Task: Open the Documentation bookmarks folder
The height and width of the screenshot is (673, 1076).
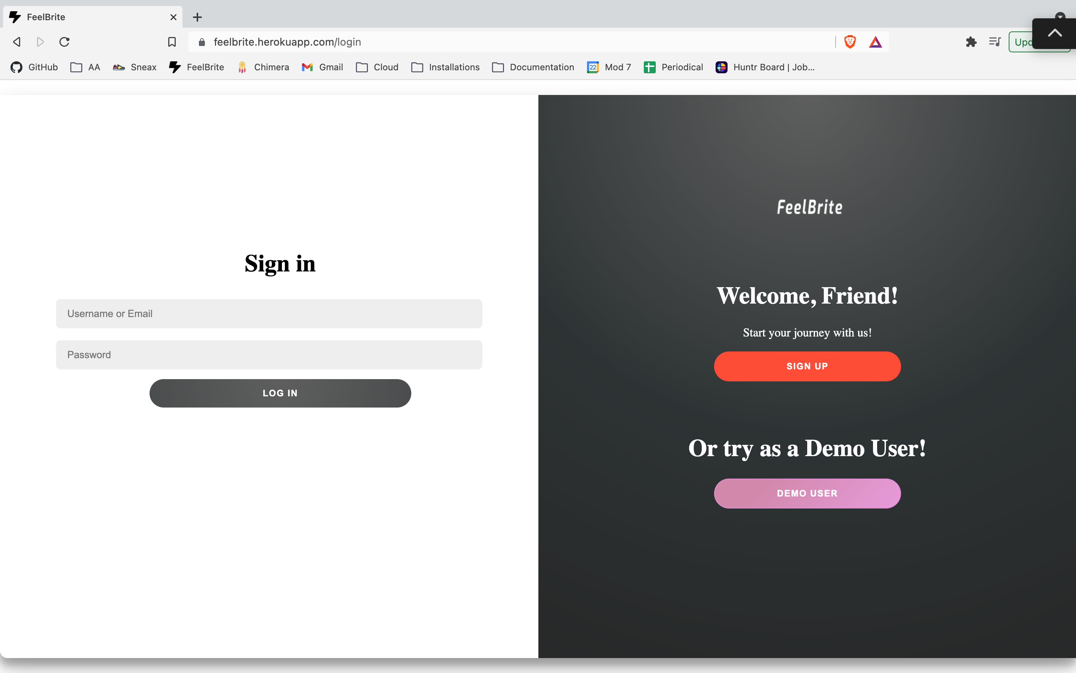Action: 533,67
